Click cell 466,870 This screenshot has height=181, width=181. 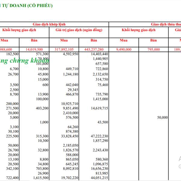tap(72, 94)
